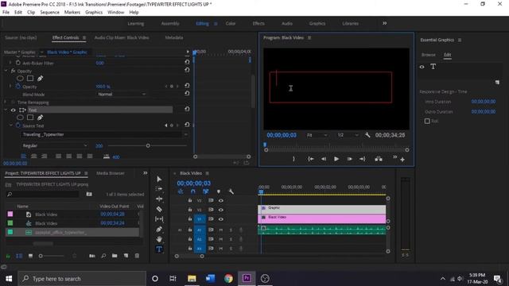
Task: Select the Selection tool arrow
Action: point(159,179)
